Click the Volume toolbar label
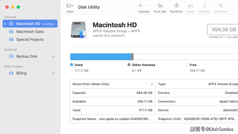 pyautogui.click(x=144, y=12)
